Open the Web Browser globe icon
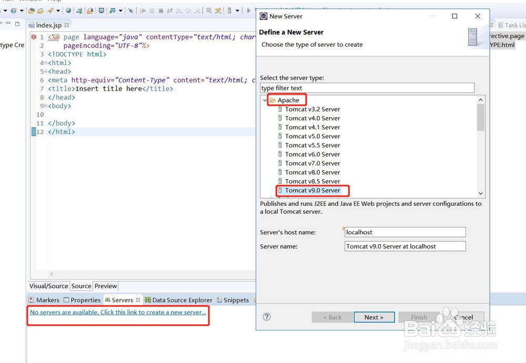526x363 pixels. pos(68,11)
